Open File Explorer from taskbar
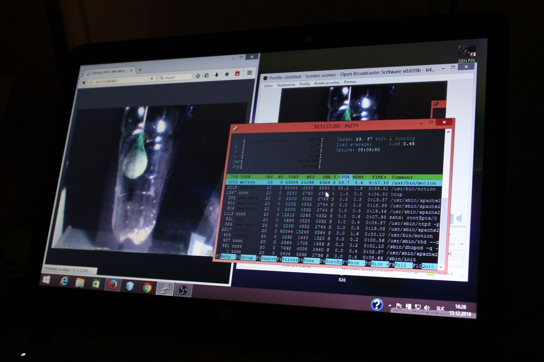The image size is (544, 362). click(x=80, y=283)
